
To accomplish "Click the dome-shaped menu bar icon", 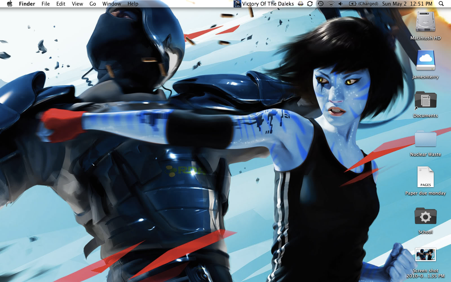I will [301, 4].
